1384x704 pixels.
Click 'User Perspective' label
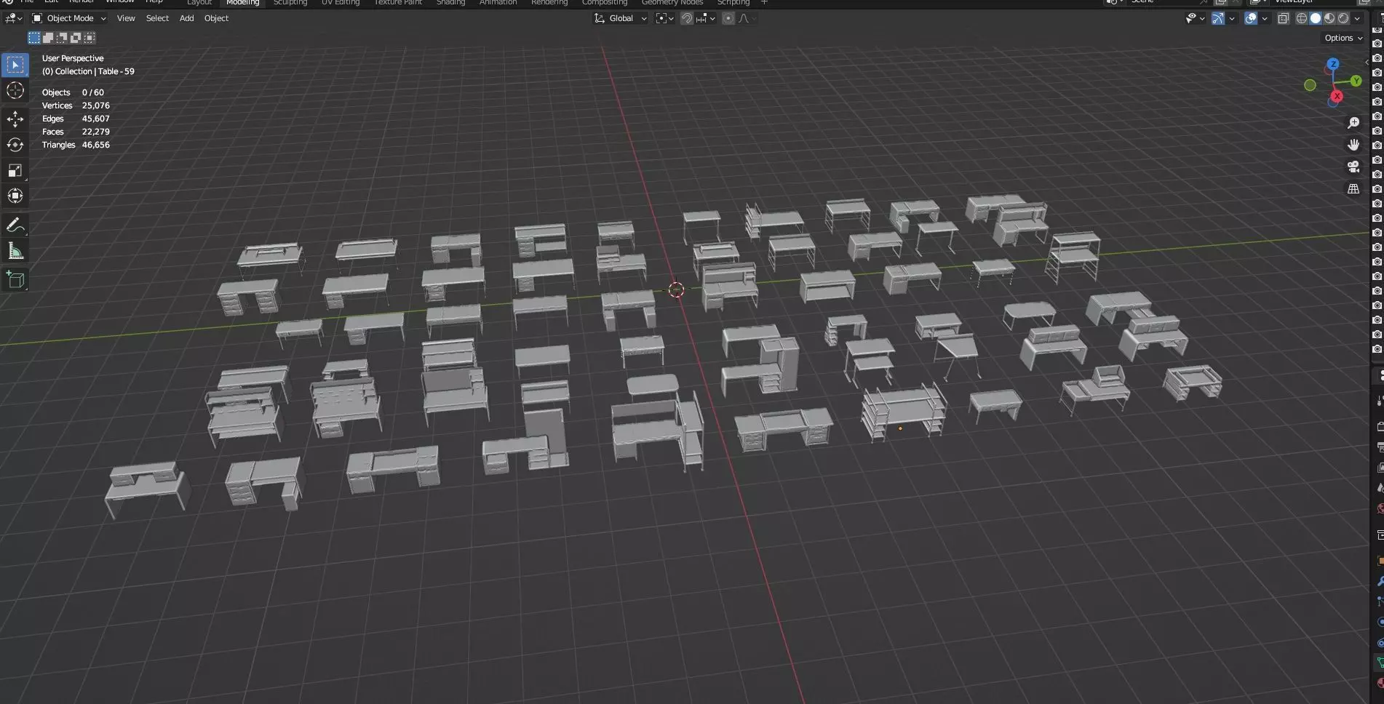[73, 58]
